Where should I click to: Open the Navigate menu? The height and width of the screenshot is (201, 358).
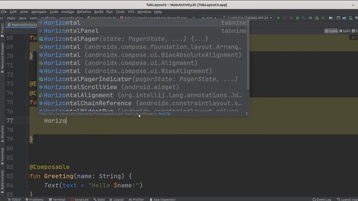click(x=39, y=12)
